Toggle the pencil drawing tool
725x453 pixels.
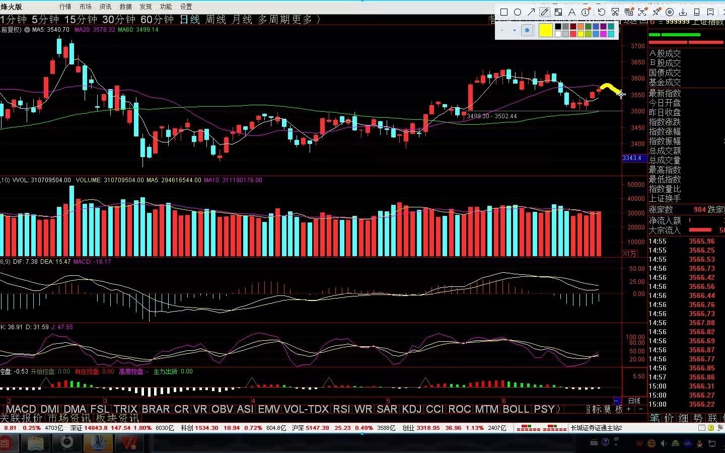[x=545, y=12]
